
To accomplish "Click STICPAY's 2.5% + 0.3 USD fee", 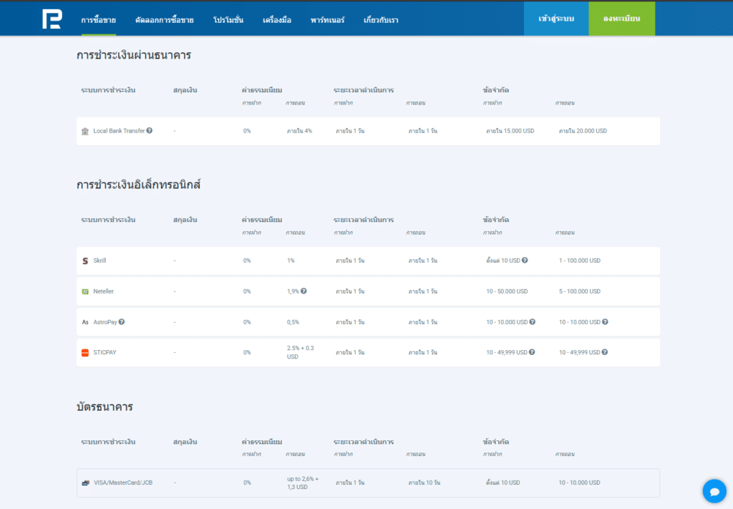I will [300, 352].
